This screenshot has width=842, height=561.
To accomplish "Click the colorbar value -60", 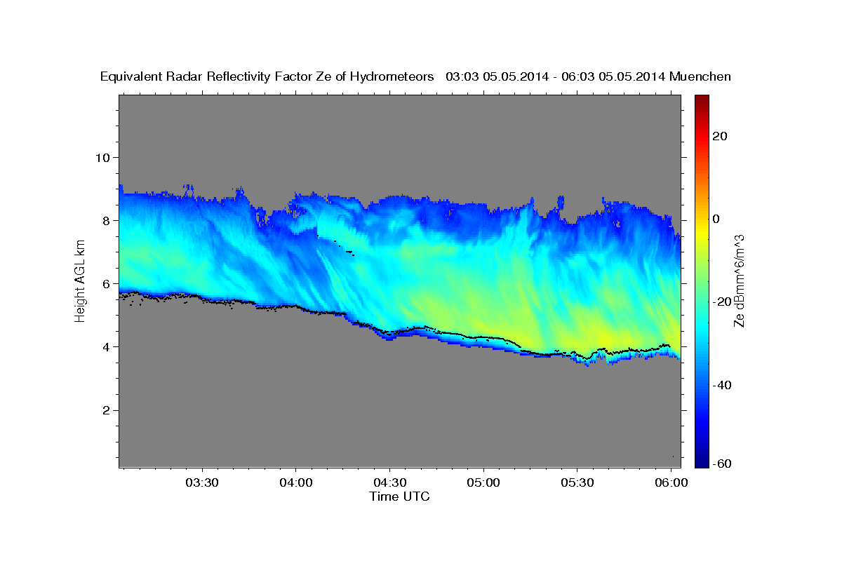I will point(721,464).
